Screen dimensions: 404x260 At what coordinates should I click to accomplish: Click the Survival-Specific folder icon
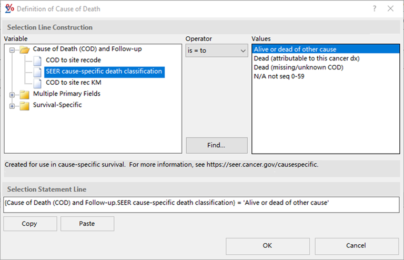24,105
